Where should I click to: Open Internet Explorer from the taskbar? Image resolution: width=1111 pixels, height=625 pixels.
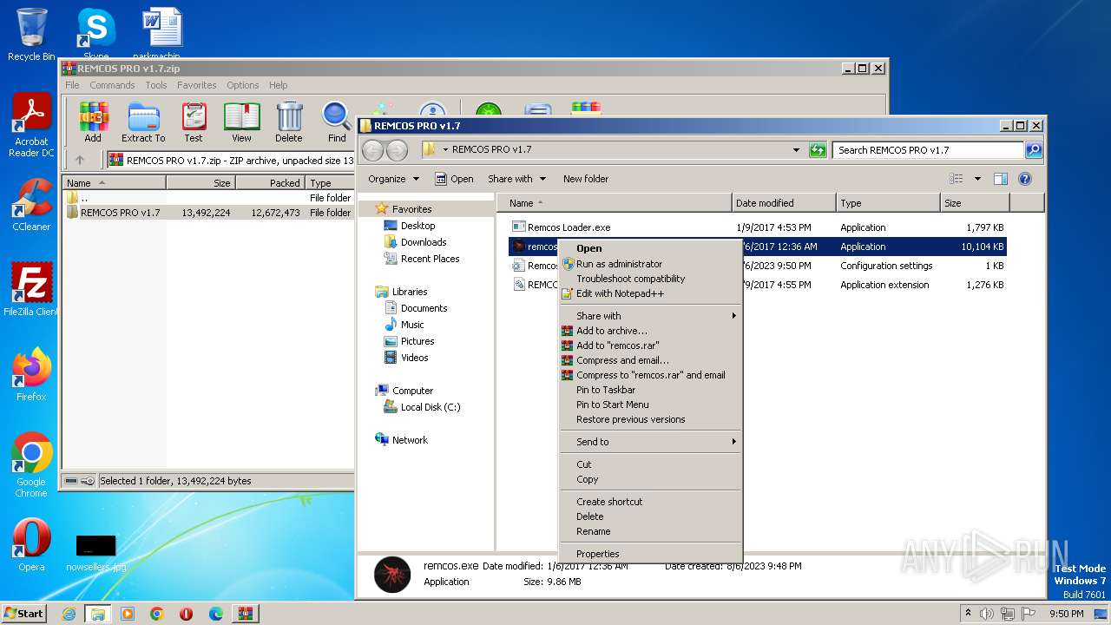[x=69, y=614]
